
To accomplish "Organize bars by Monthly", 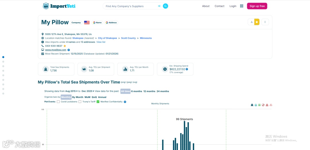I will pos(66,97).
